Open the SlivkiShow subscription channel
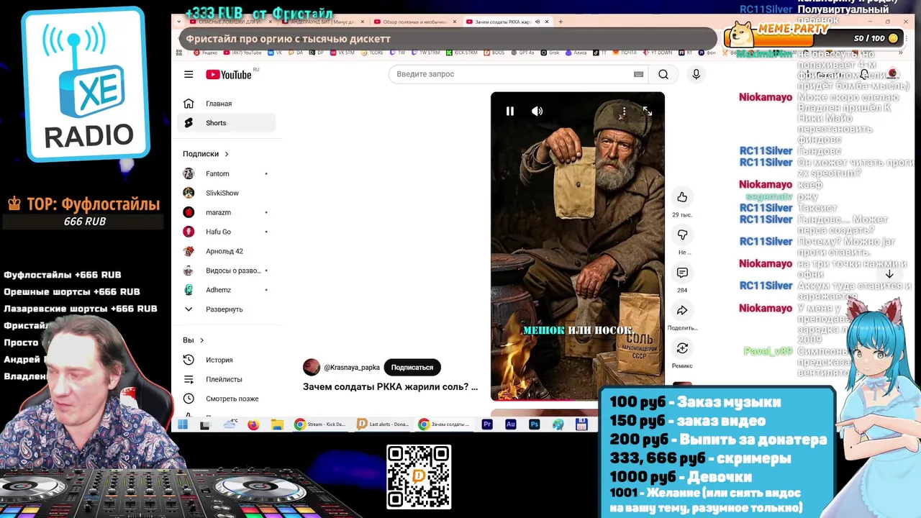 point(226,193)
